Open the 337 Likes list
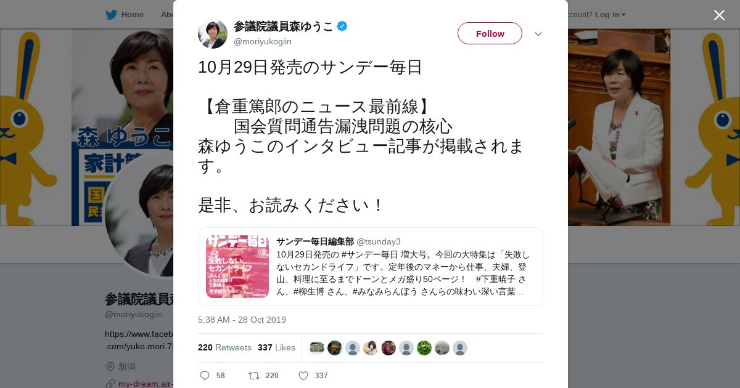Viewport: 740px width, 388px height. coord(276,348)
